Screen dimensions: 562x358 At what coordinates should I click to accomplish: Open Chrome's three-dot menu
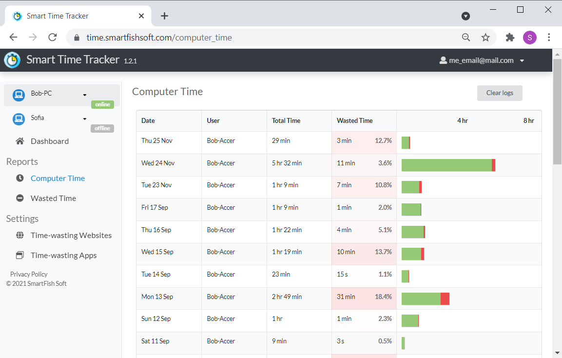coord(549,37)
